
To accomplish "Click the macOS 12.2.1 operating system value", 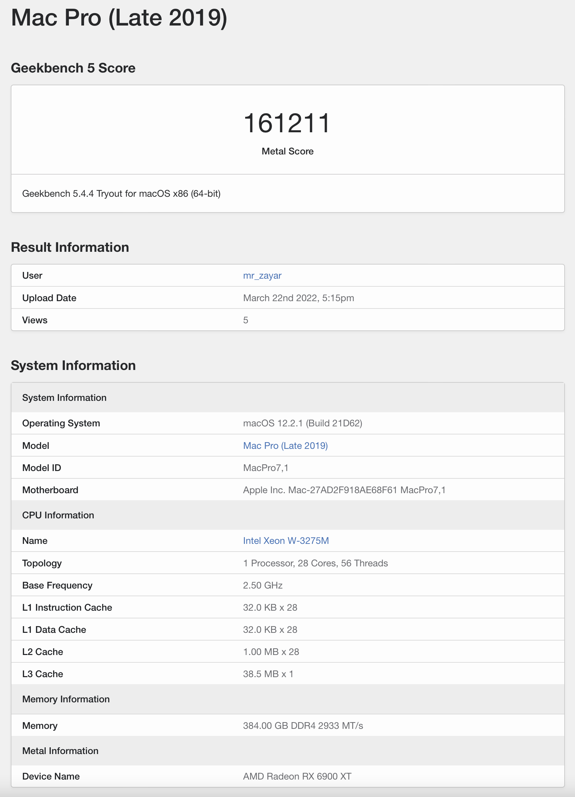I will click(x=303, y=423).
